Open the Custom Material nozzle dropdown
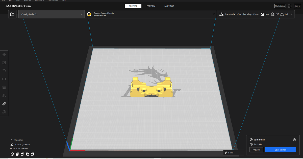 click(151, 14)
